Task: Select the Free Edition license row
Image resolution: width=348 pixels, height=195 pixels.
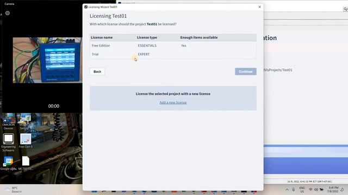Action: 173,45
